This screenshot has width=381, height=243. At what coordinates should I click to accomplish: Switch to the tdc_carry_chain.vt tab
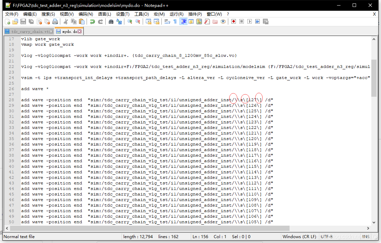pos(29,32)
